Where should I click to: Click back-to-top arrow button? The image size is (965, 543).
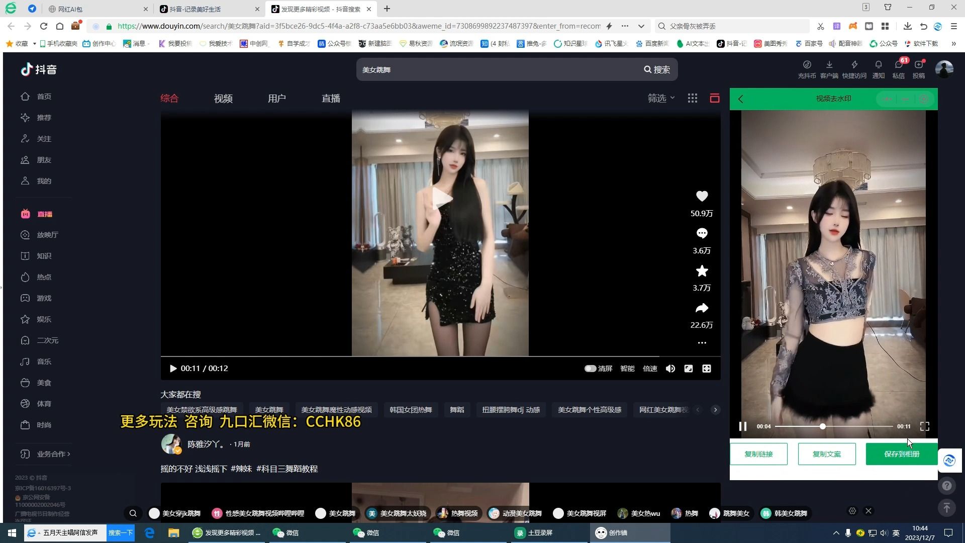[x=946, y=508]
